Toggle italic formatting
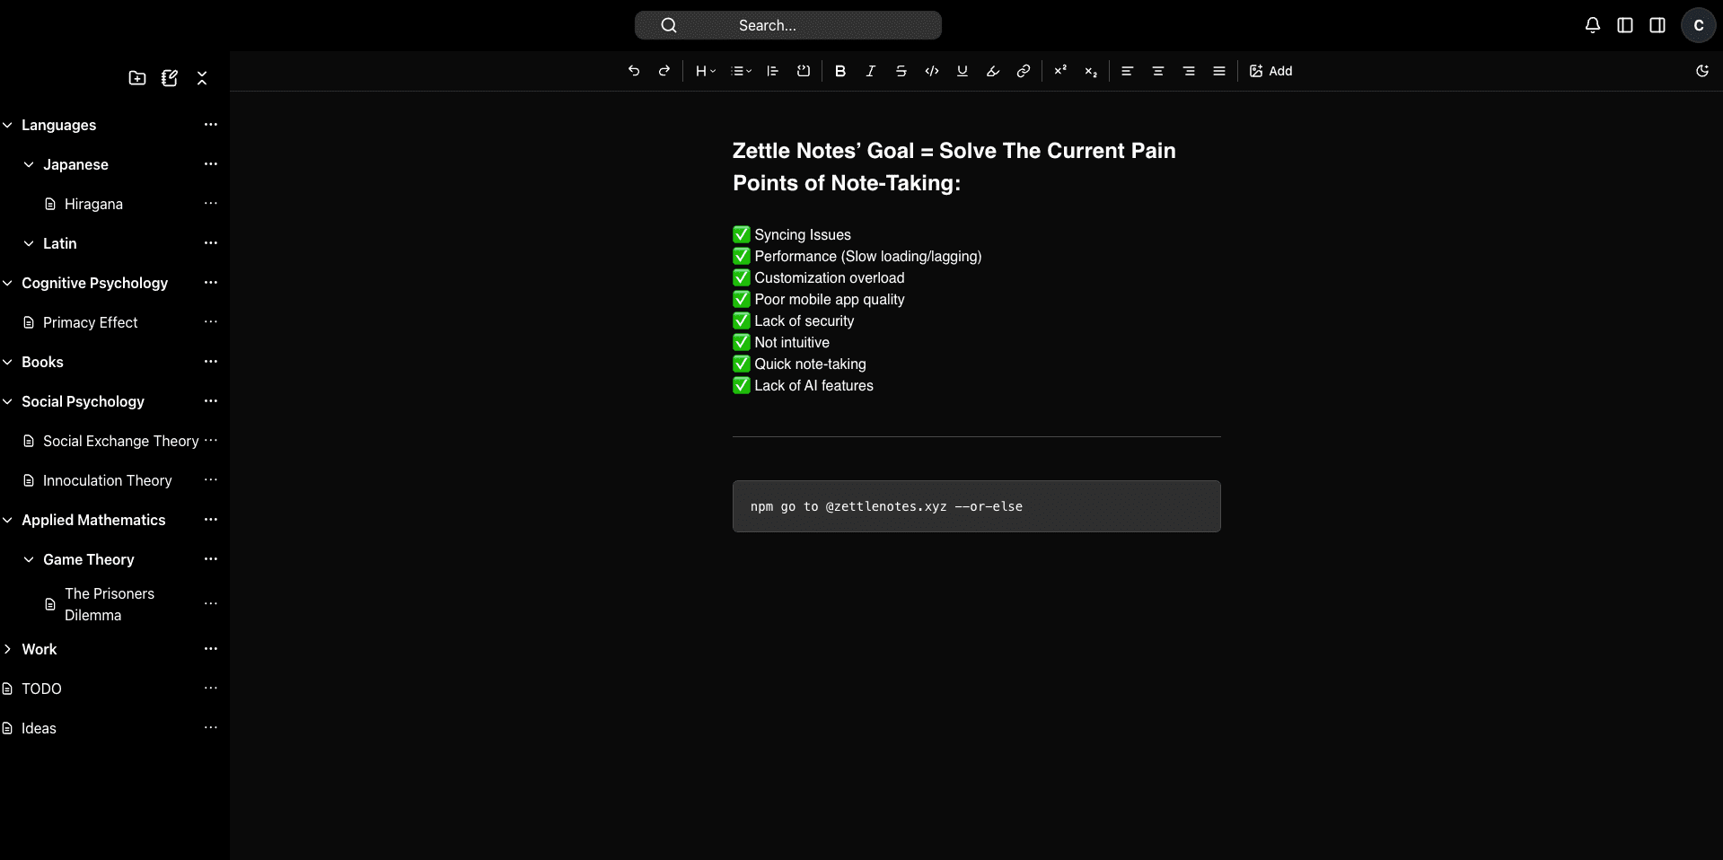Image resolution: width=1723 pixels, height=860 pixels. (x=871, y=71)
